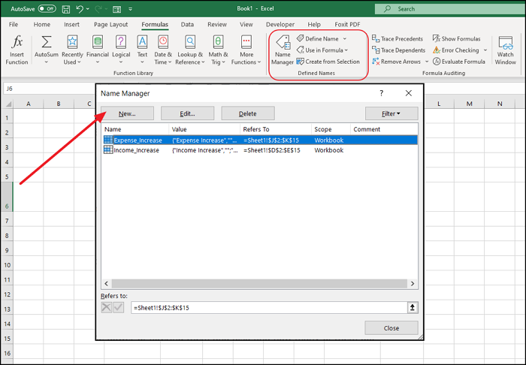The image size is (526, 365).
Task: Switch to the Page Layout tab
Action: pyautogui.click(x=111, y=25)
